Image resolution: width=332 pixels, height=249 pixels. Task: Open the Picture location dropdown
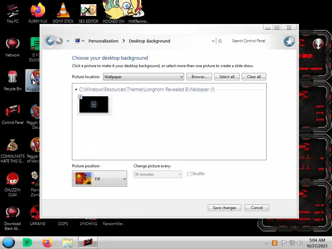click(x=143, y=77)
